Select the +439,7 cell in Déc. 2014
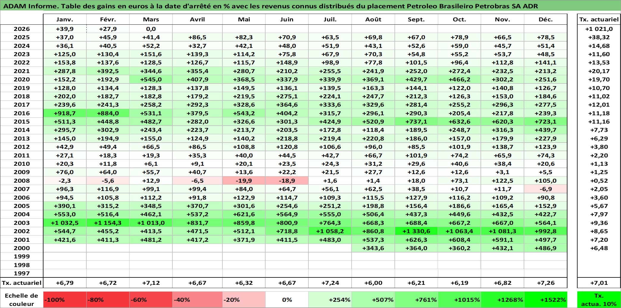 pos(545,130)
